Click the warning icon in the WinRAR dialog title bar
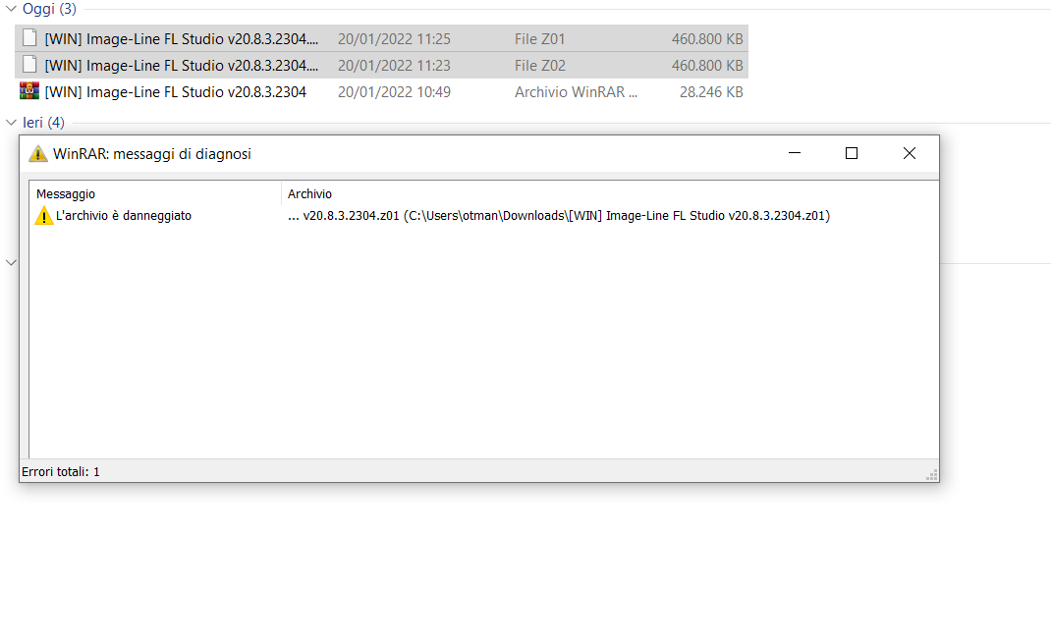Screen dimensions: 1051x641 tap(38, 153)
